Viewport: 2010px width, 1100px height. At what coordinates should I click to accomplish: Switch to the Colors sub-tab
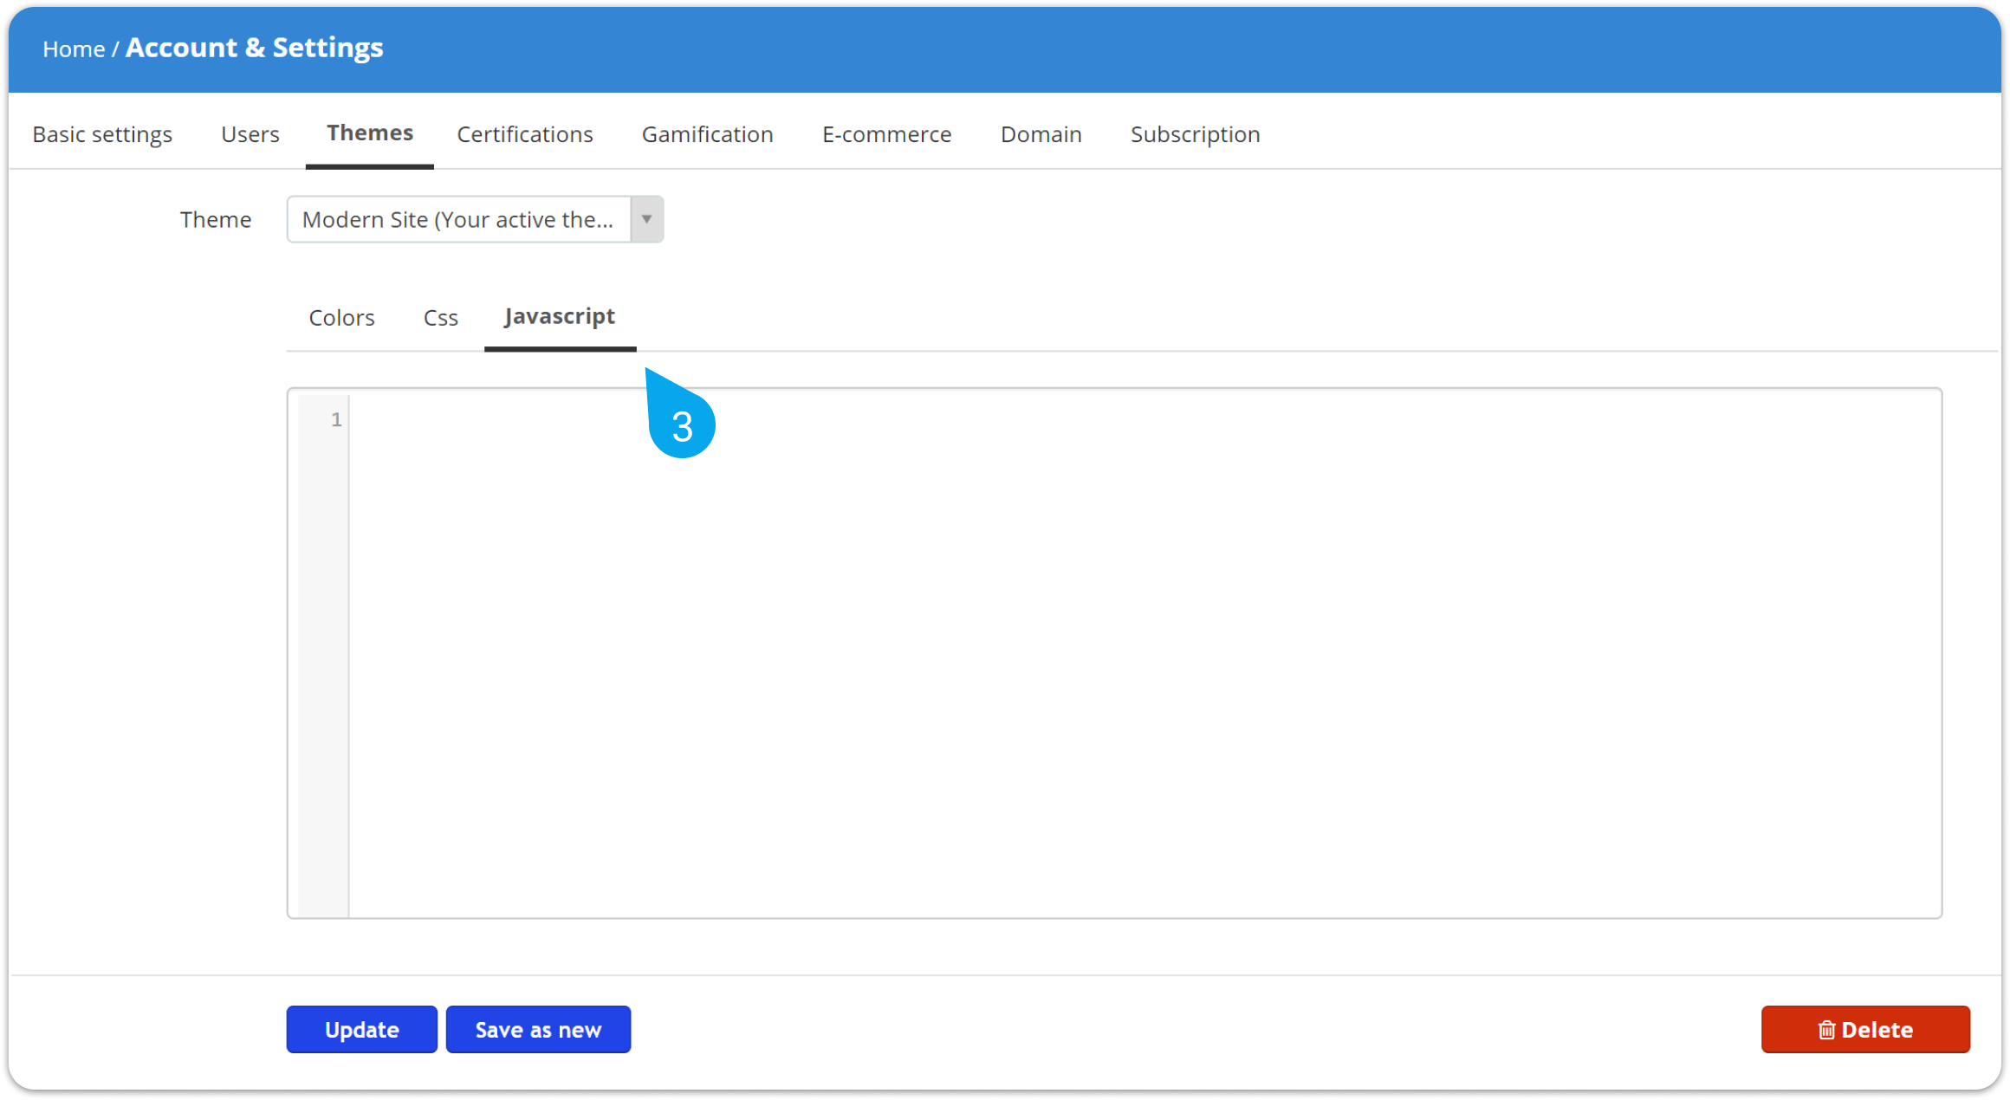tap(341, 318)
